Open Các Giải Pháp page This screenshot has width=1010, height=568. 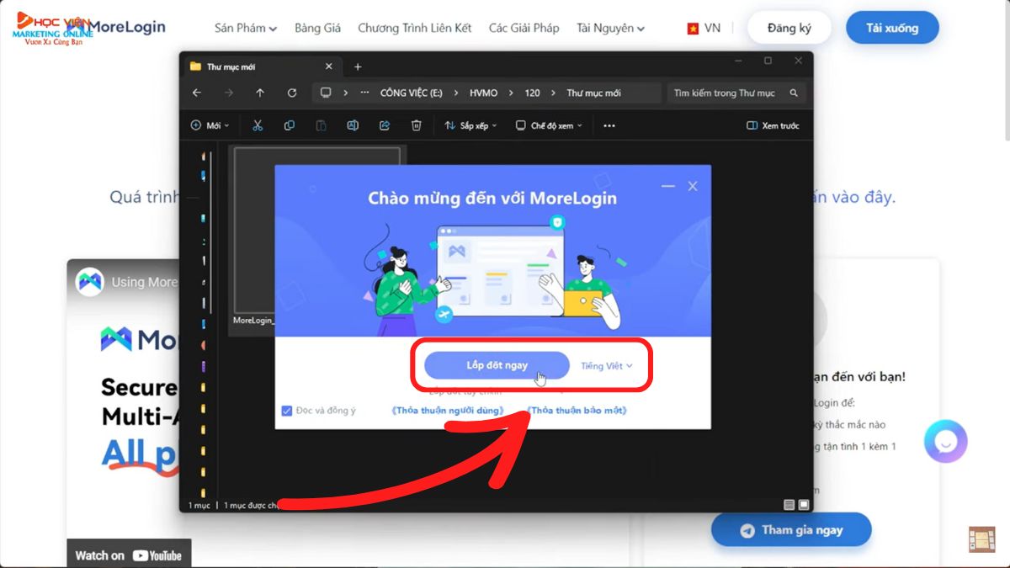[x=524, y=28]
